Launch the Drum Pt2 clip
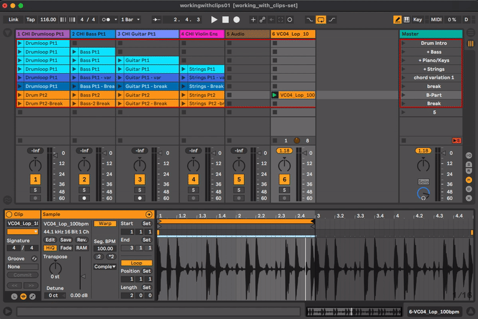This screenshot has height=319, width=478. point(20,95)
